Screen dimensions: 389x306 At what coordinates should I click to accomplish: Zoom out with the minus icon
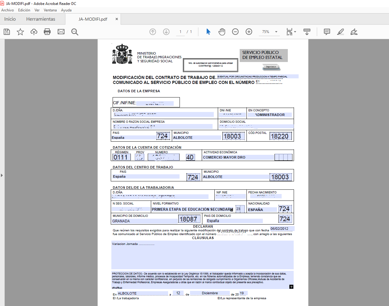click(x=235, y=32)
